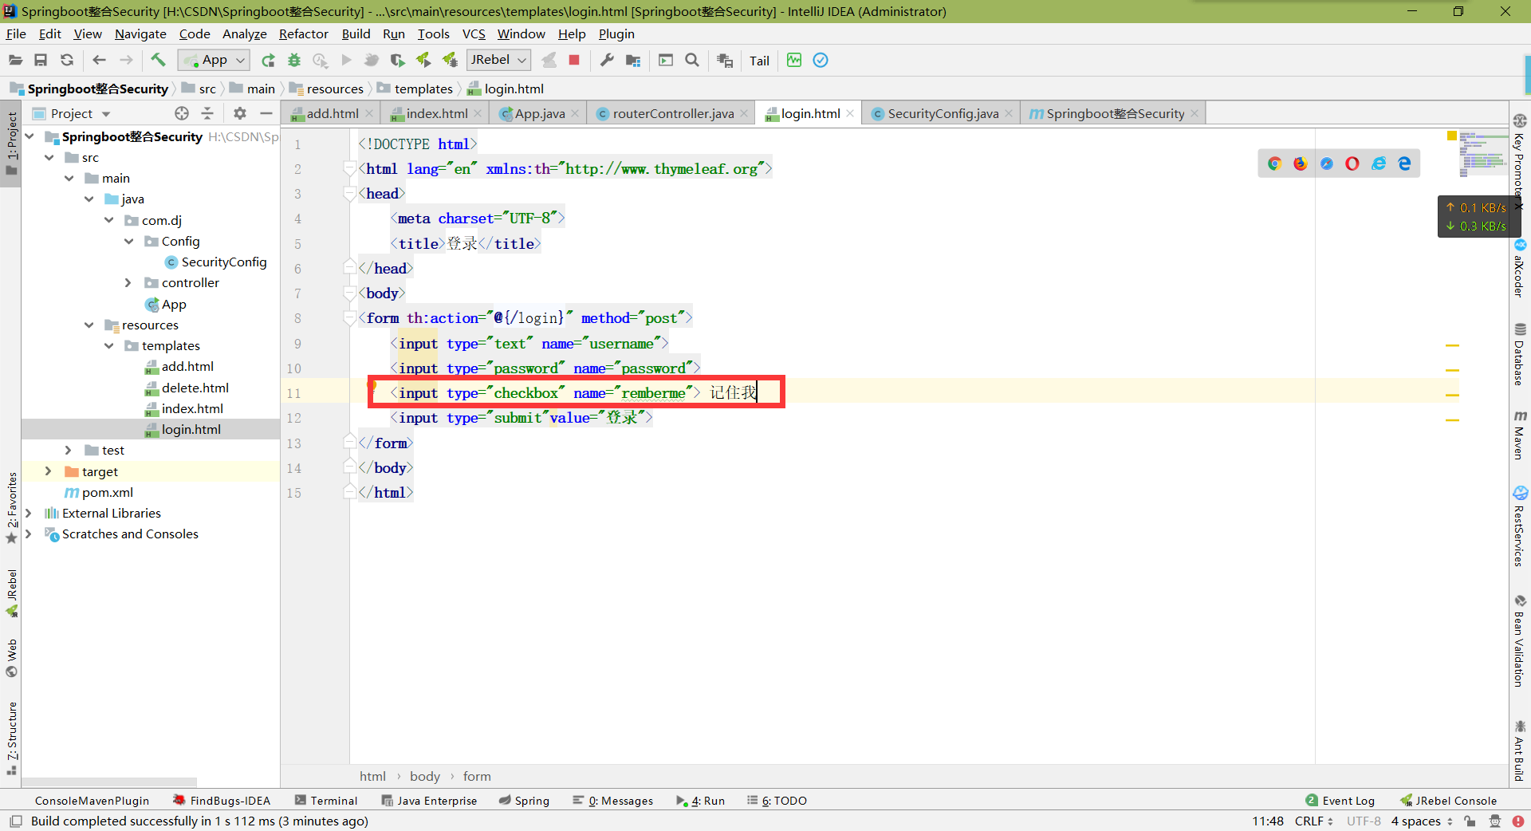Click the JRebel run rocket icon

click(x=423, y=60)
